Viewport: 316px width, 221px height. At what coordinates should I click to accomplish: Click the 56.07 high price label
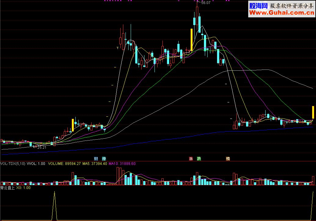(206, 3)
